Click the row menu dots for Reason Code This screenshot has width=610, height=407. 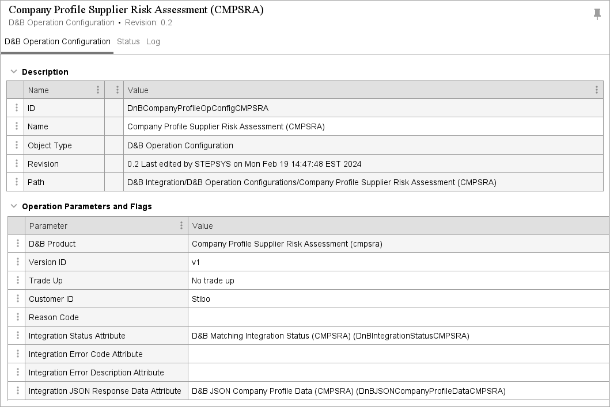17,317
